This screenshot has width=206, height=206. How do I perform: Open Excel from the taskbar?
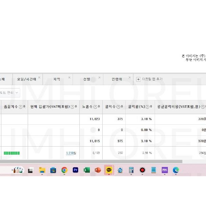coord(87,170)
